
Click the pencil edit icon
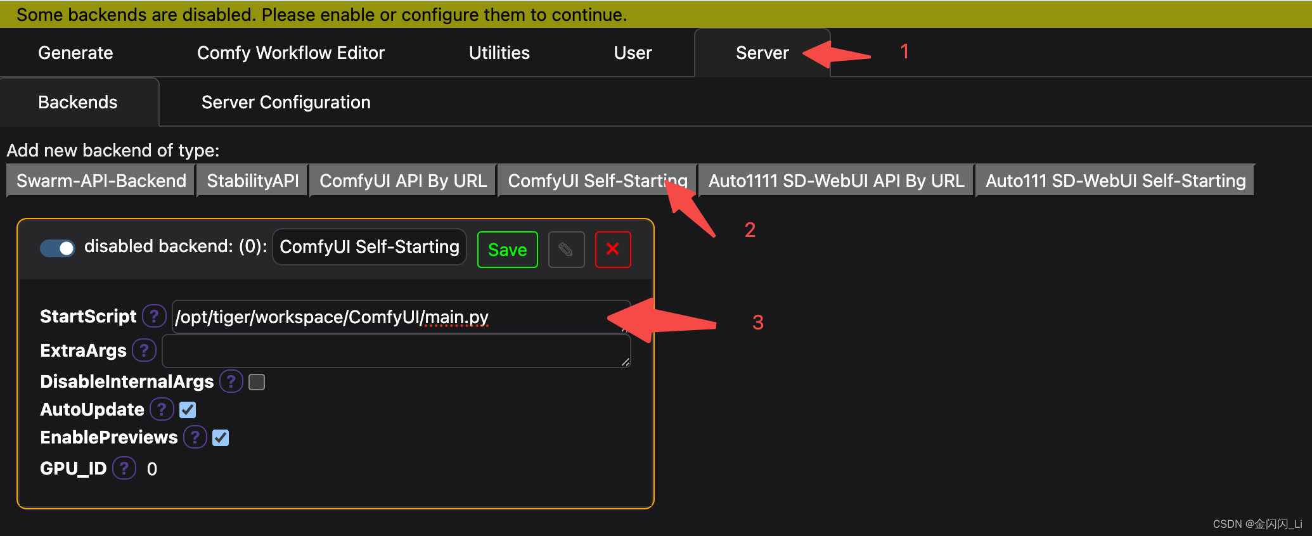pos(566,250)
